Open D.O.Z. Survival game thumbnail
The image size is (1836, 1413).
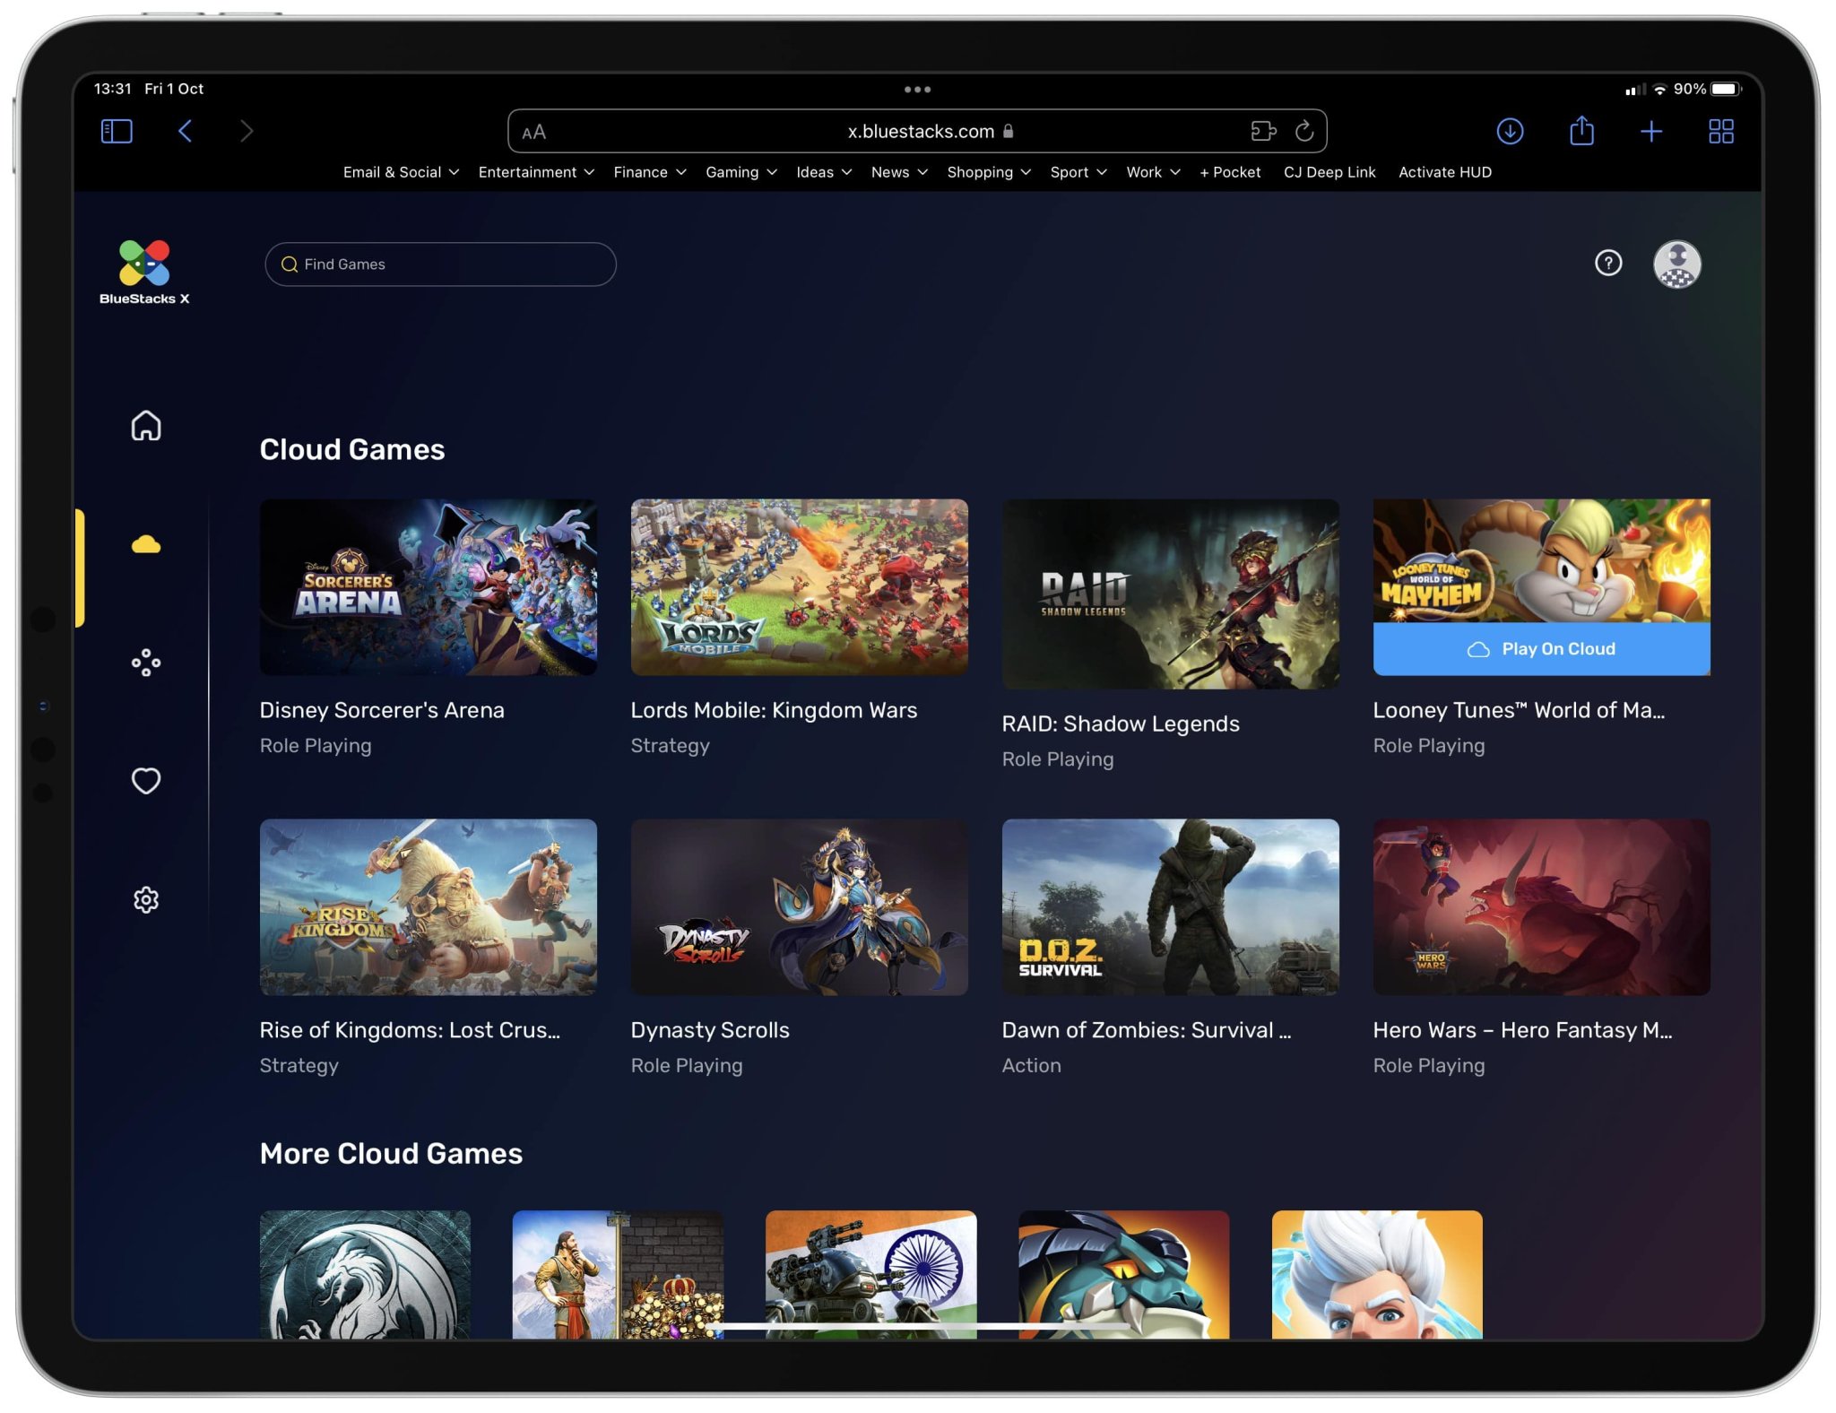[x=1170, y=906]
